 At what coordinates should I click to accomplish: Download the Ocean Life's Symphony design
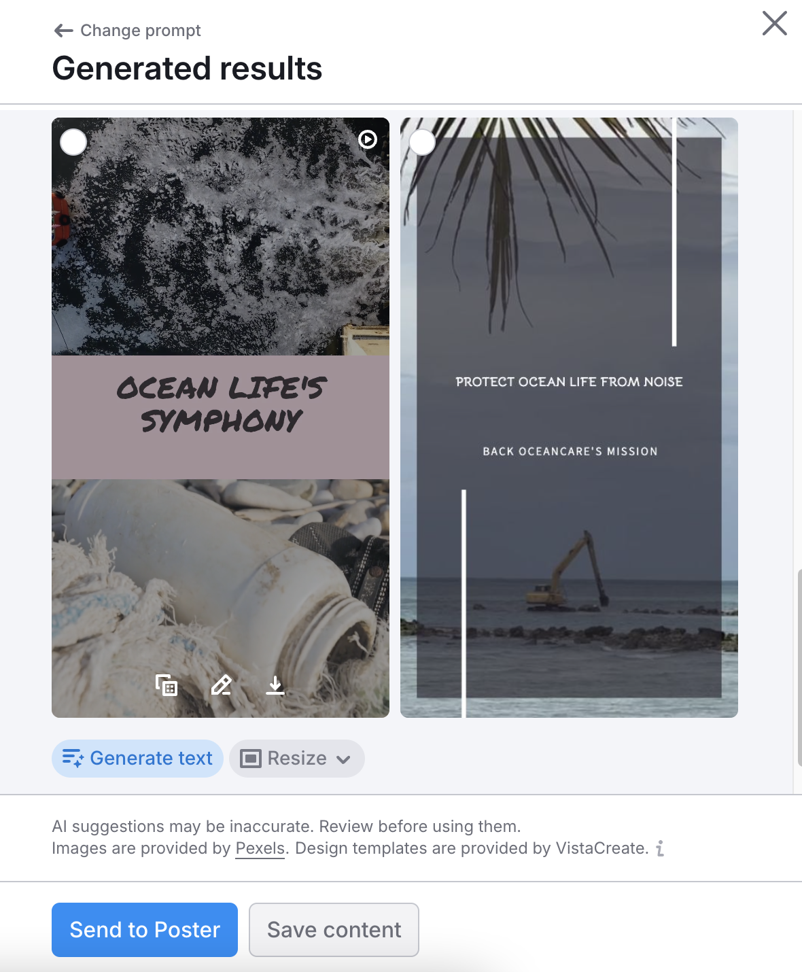275,685
